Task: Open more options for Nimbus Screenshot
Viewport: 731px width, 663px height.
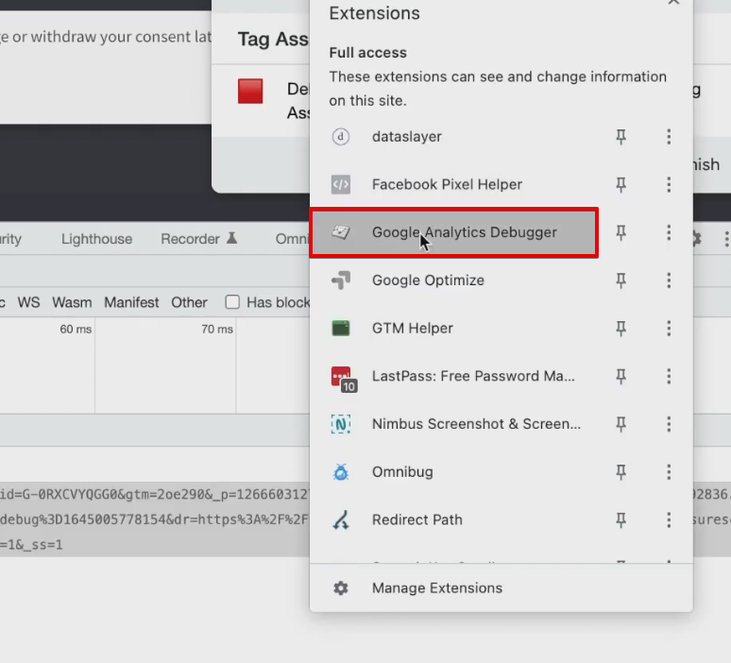Action: [x=669, y=424]
